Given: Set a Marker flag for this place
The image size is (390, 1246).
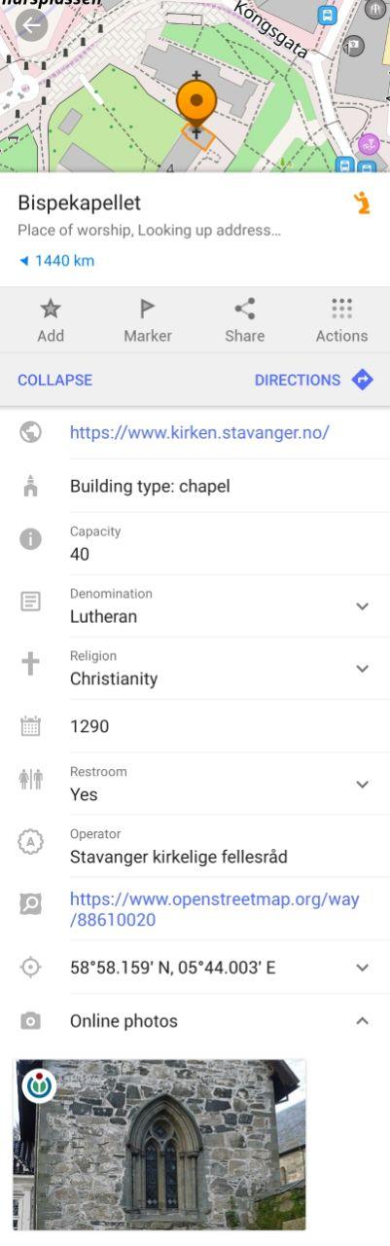Looking at the screenshot, I should (x=148, y=320).
